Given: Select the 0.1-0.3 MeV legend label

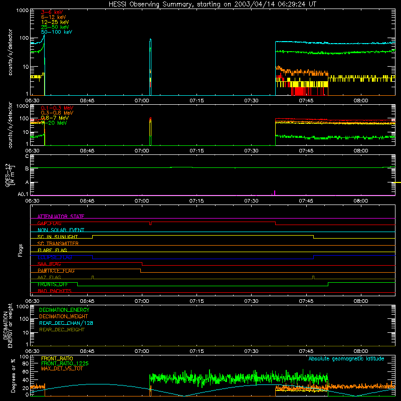Looking at the screenshot, I should [x=57, y=108].
